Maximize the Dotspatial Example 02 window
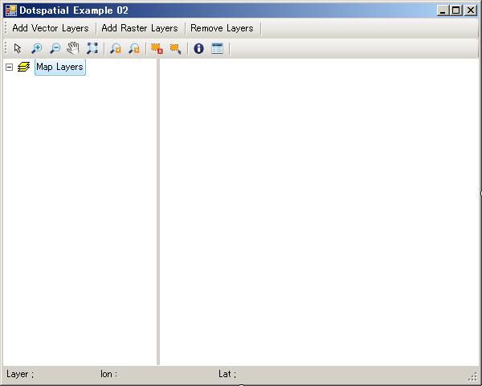This screenshot has width=482, height=386. pyautogui.click(x=455, y=10)
